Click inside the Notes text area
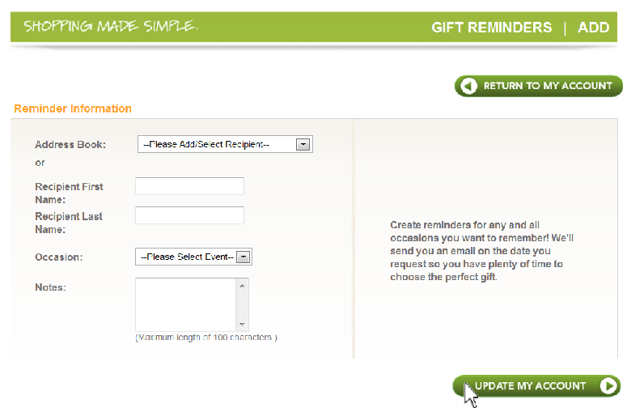Viewport: 627px width, 408px height. pos(185,305)
